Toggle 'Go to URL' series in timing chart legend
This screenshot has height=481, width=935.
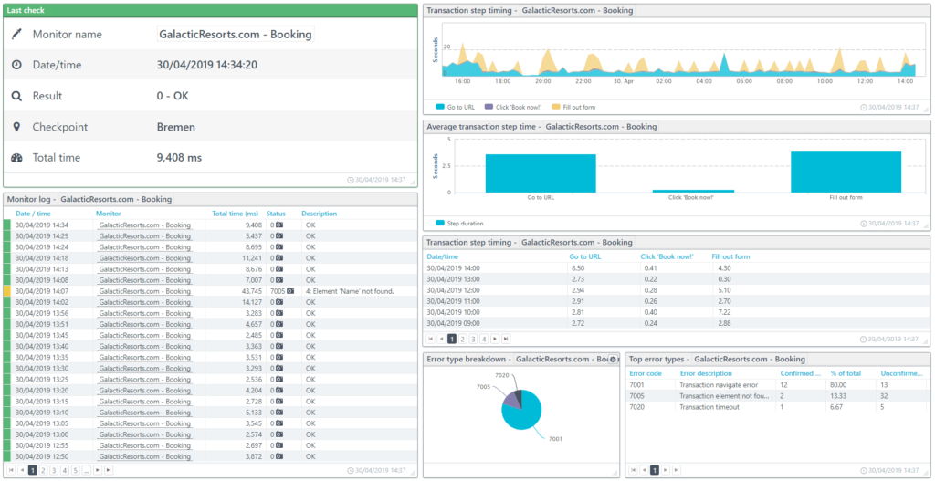(x=455, y=108)
